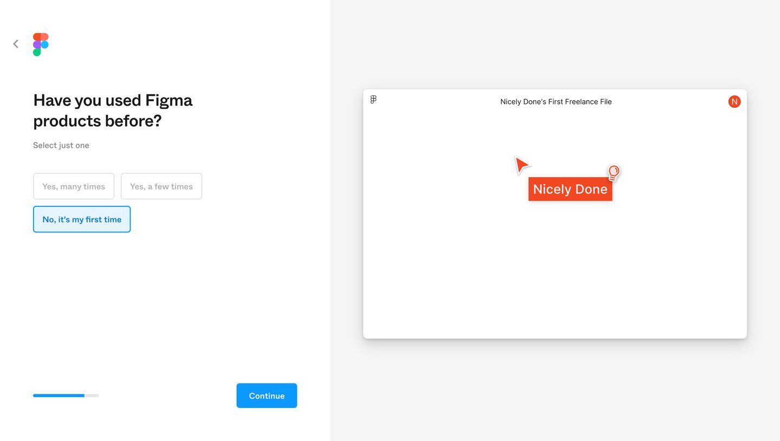The height and width of the screenshot is (441, 780).
Task: Open the orange N avatar badge
Action: (734, 101)
